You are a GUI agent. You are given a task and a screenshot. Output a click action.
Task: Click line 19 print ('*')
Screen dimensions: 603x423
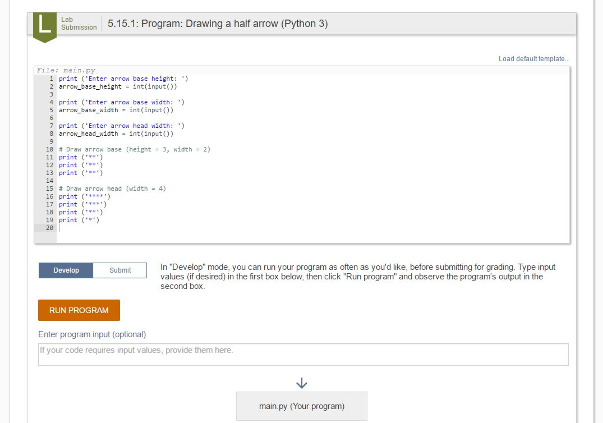point(79,220)
